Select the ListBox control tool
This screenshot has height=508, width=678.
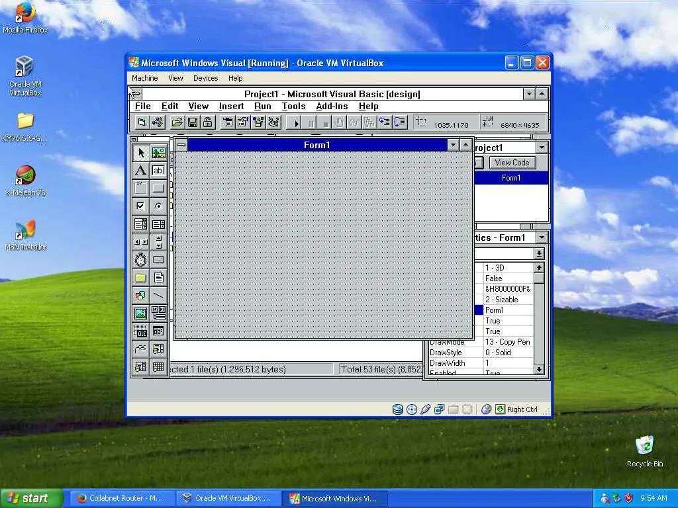(x=158, y=224)
